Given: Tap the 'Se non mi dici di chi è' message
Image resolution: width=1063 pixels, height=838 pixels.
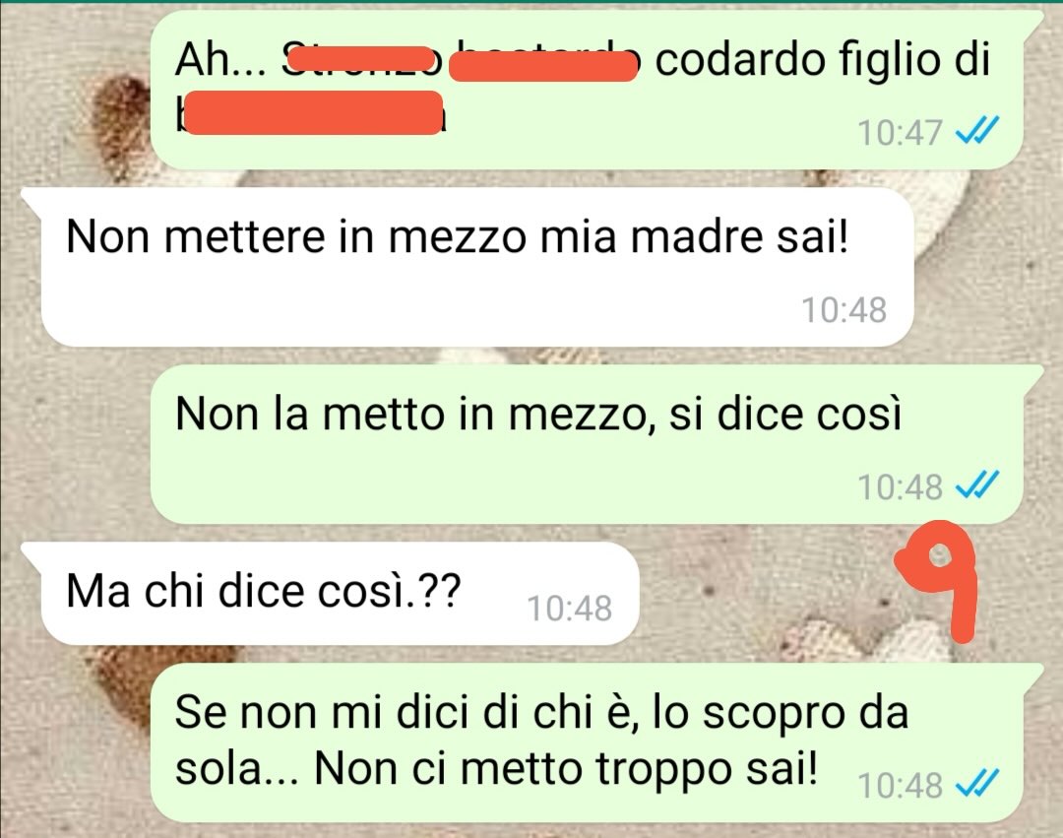Looking at the screenshot, I should pyautogui.click(x=587, y=743).
